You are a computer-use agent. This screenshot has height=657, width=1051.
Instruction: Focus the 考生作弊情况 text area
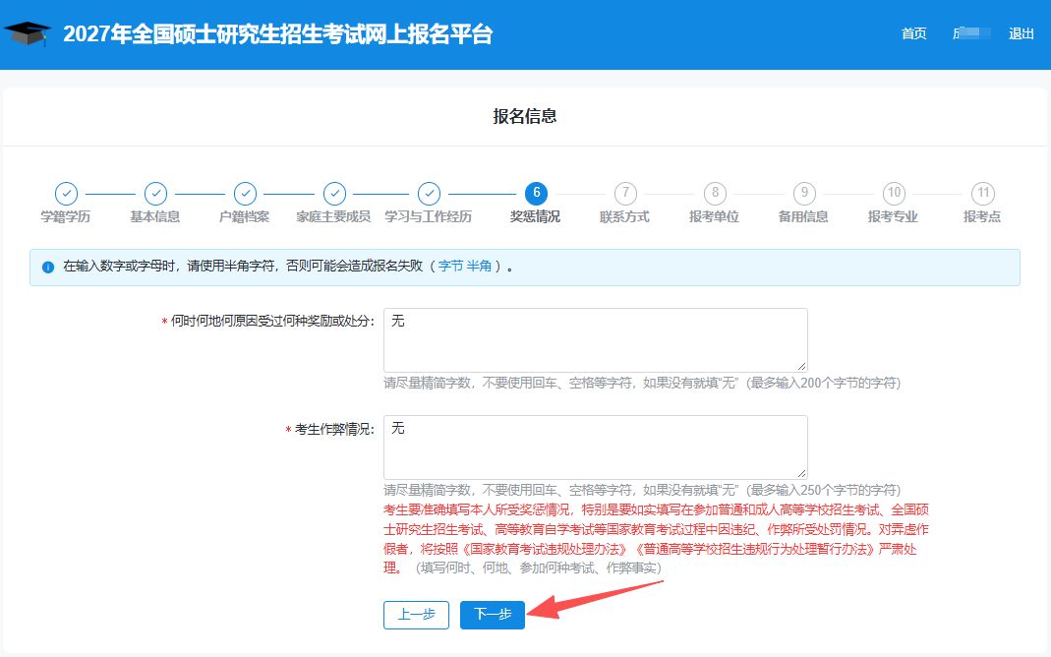pyautogui.click(x=595, y=448)
